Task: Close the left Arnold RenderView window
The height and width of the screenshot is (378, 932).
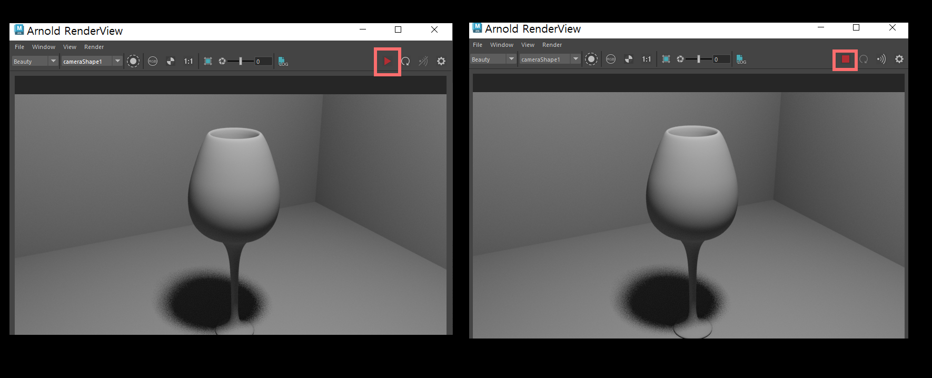Action: (434, 29)
